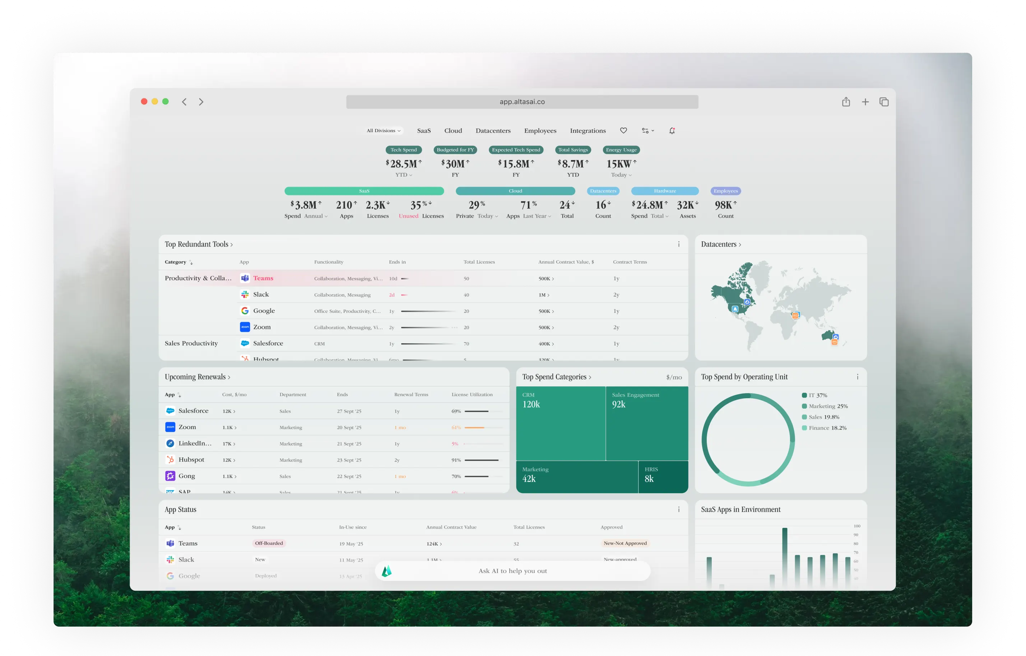
Task: Click the show tab overview icon
Action: [884, 102]
